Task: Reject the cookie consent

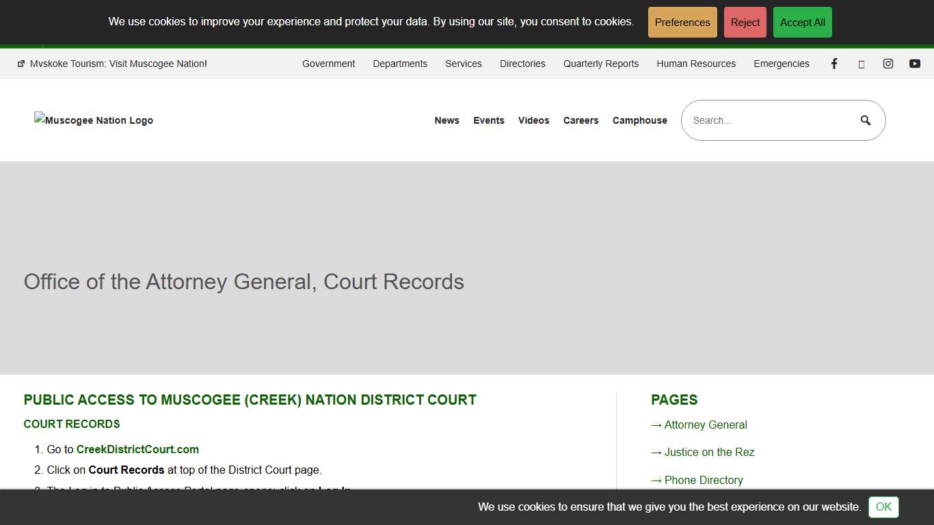Action: click(745, 22)
